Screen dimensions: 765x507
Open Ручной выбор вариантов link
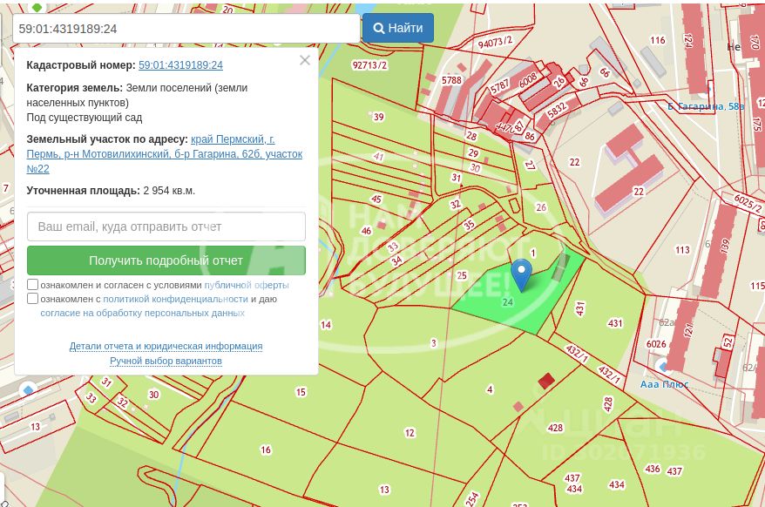click(x=166, y=361)
